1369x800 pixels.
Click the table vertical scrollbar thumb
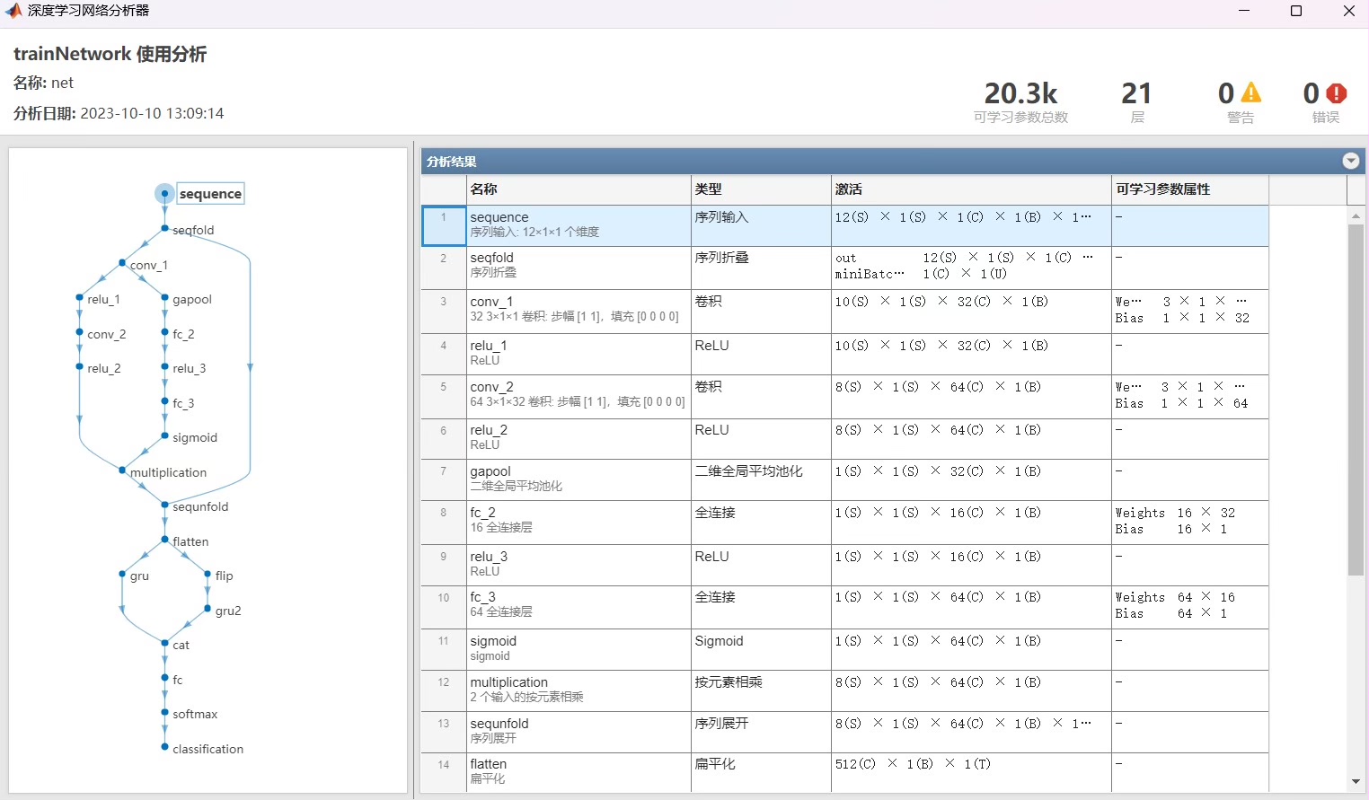click(1356, 400)
